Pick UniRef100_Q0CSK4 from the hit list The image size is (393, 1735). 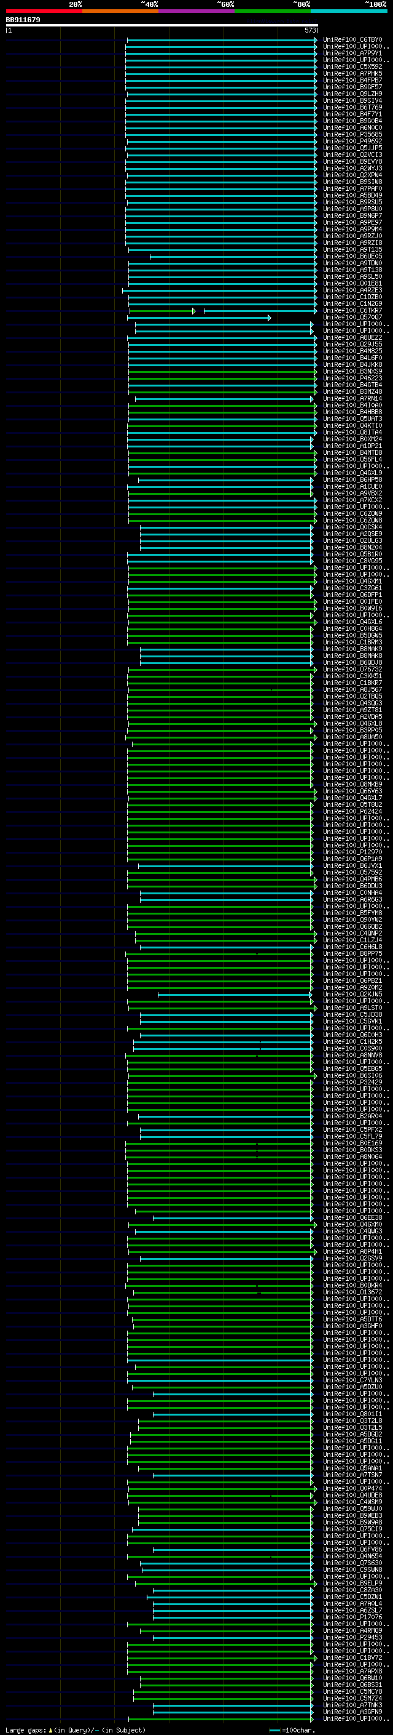point(352,527)
